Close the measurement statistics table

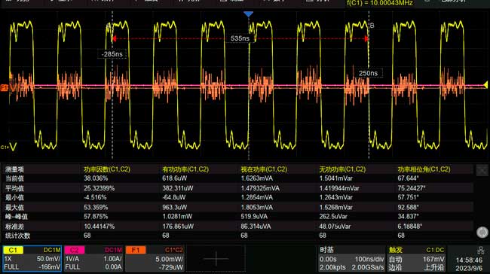(482, 170)
